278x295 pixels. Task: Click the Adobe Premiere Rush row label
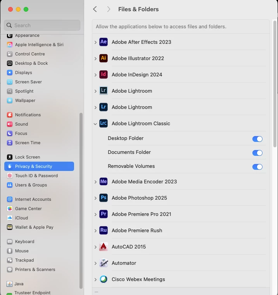(137, 231)
